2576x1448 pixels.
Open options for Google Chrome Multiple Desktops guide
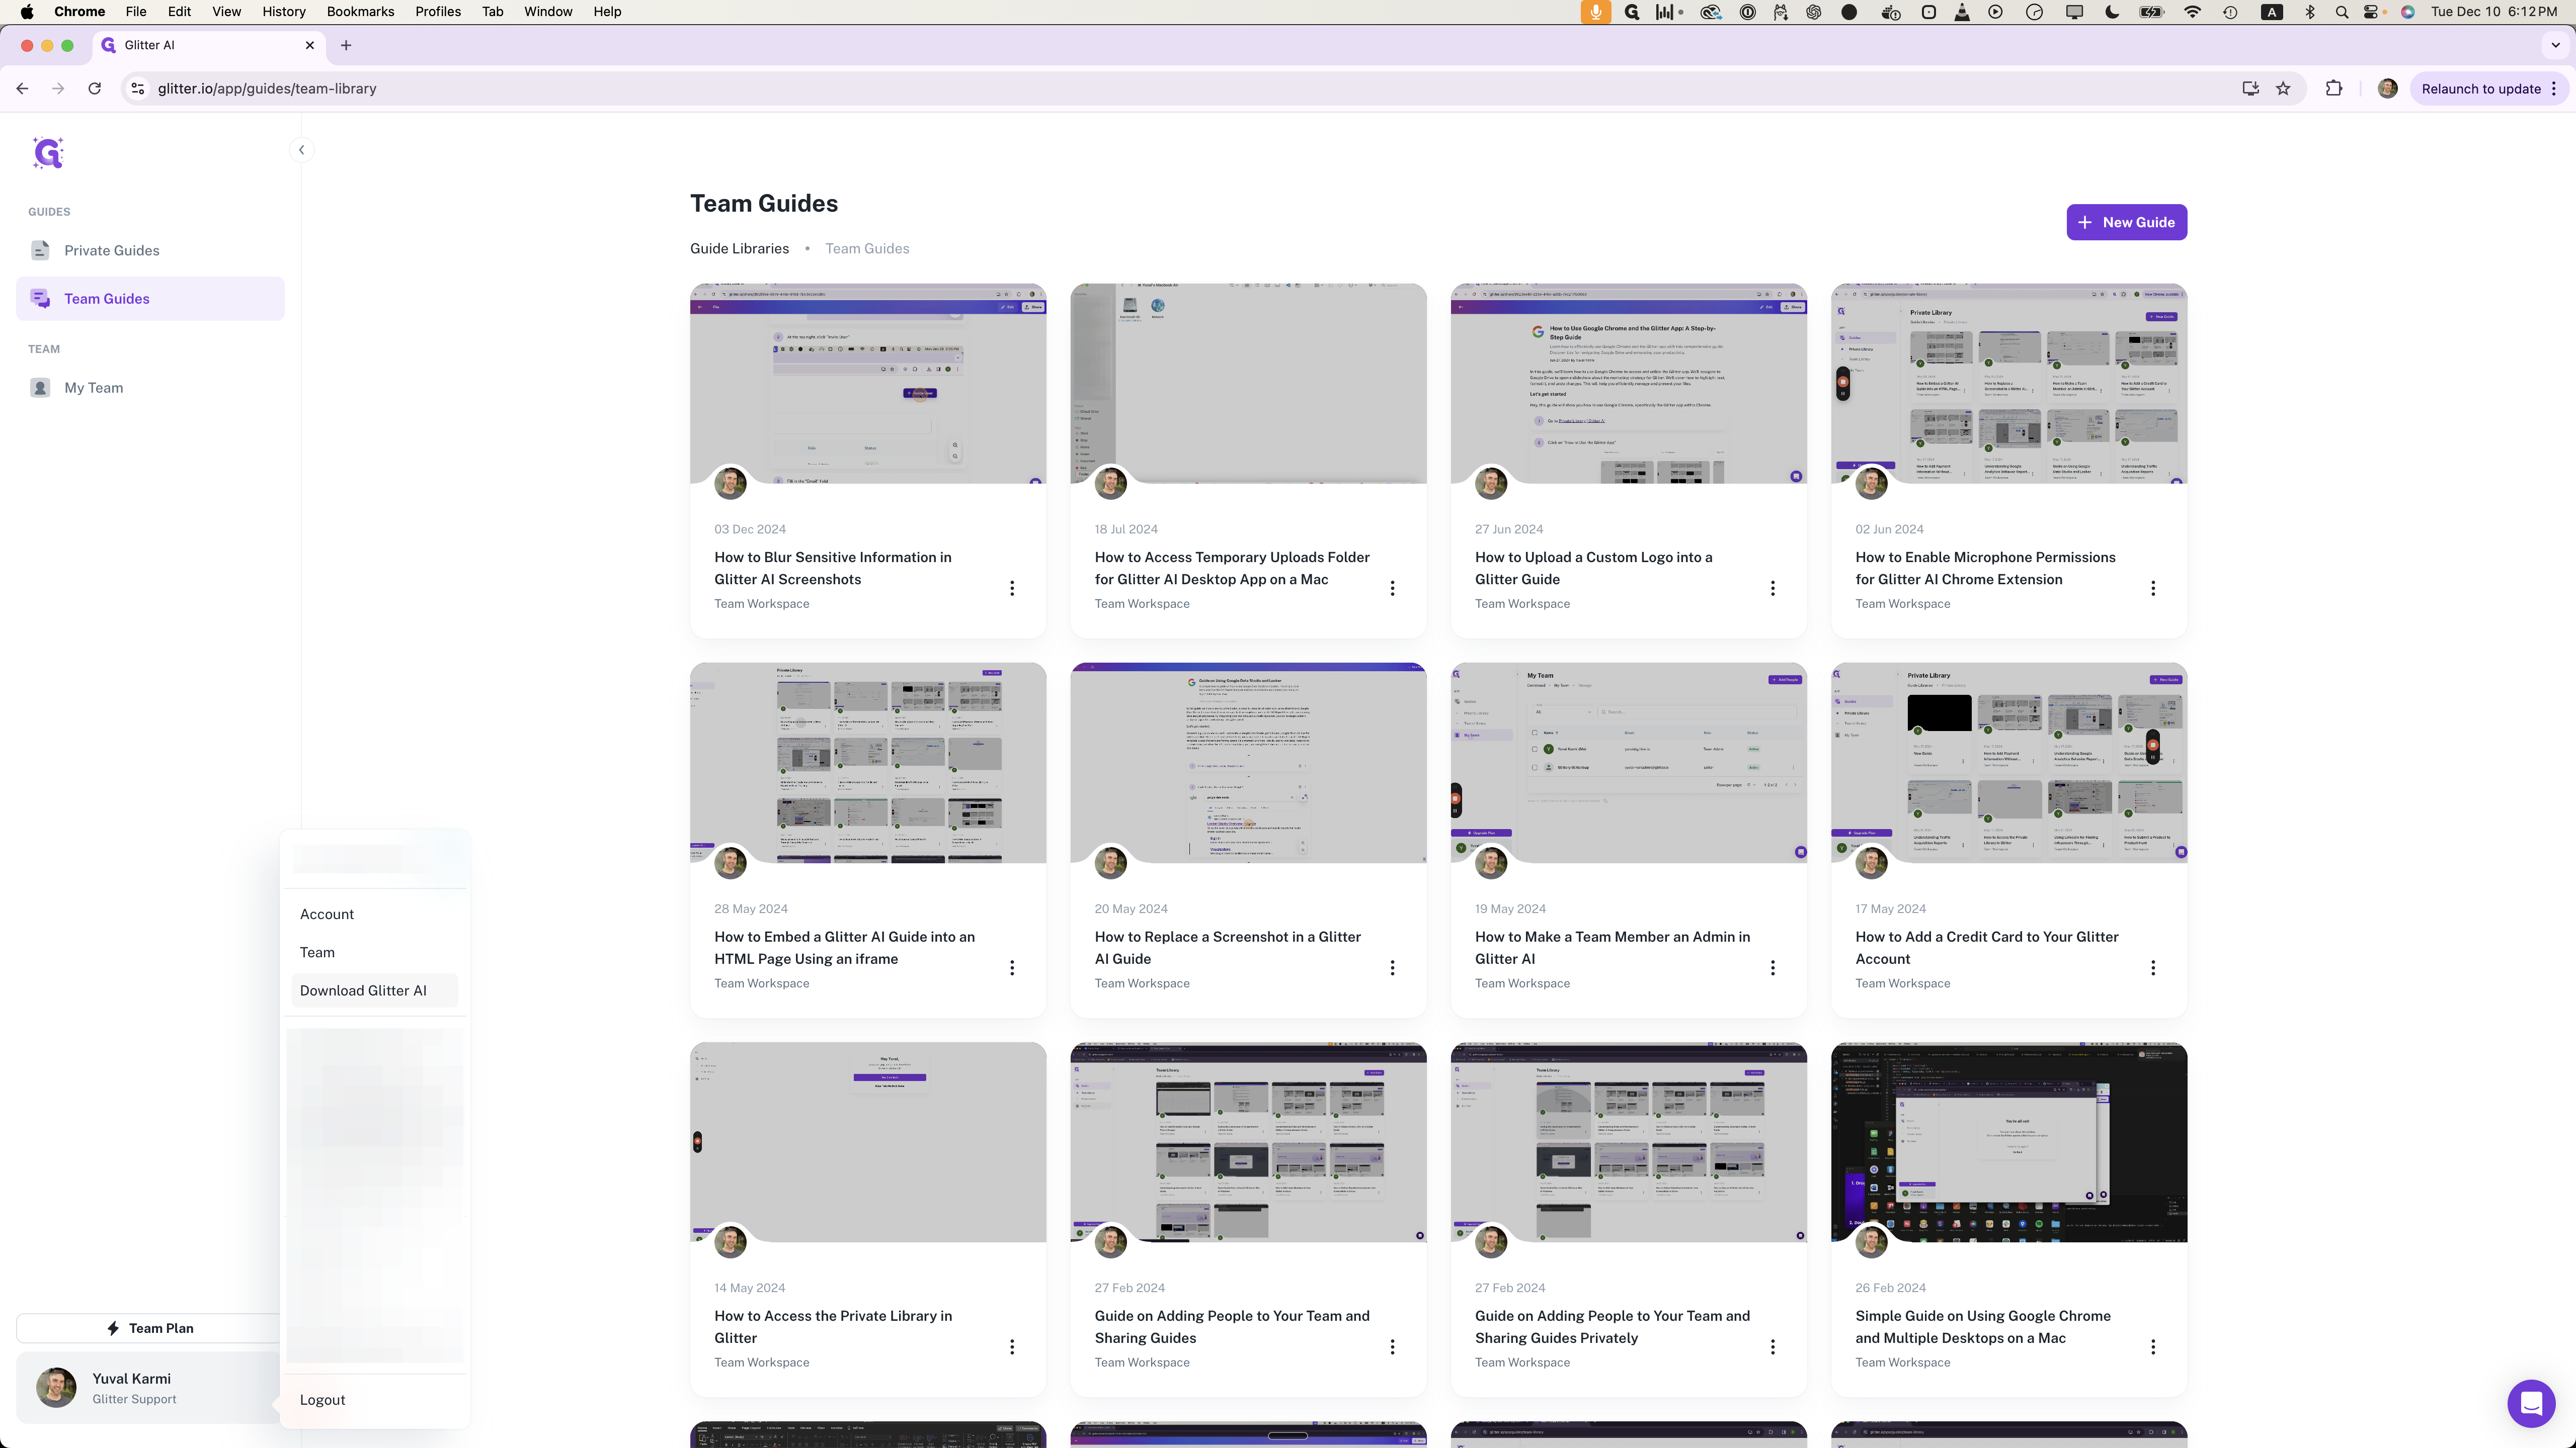2153,1347
